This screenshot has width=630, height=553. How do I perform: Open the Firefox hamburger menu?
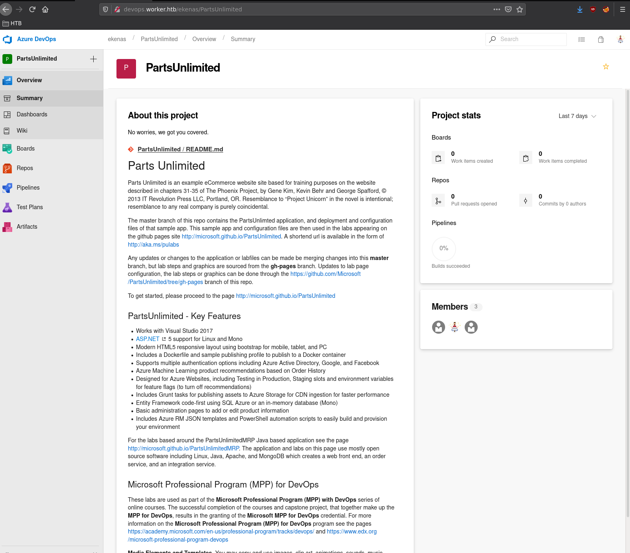pos(622,9)
